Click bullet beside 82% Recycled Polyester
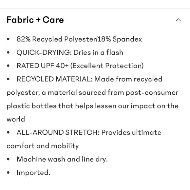The image size is (190, 190). click(8, 39)
